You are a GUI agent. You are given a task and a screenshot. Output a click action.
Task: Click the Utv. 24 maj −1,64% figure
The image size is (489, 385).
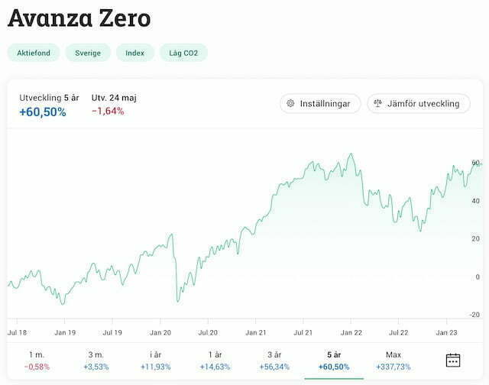coord(108,112)
